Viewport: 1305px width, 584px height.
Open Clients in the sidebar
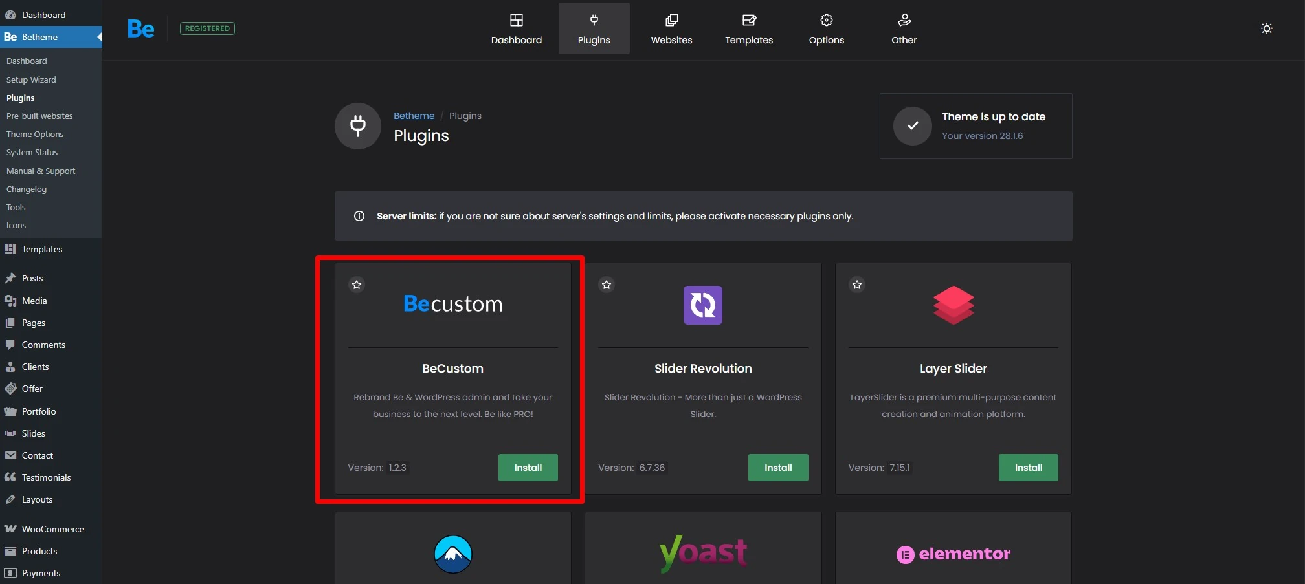point(51,367)
